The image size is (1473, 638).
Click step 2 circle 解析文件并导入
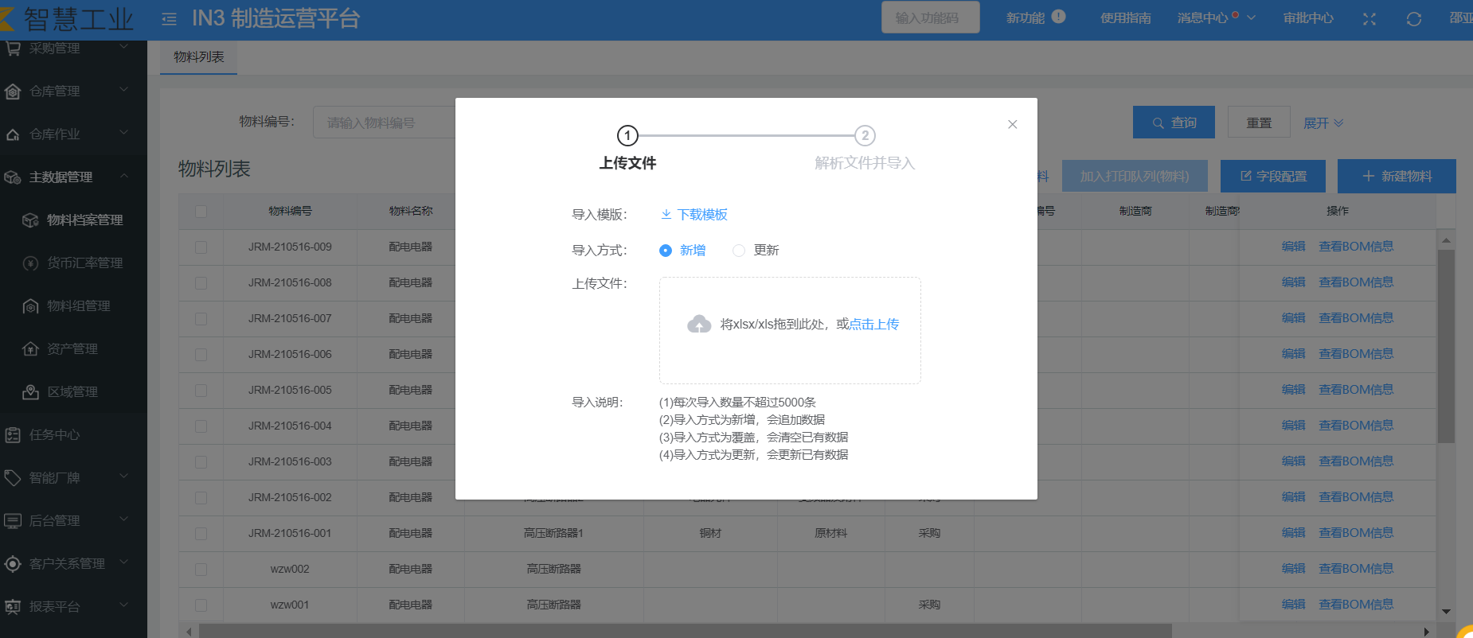click(865, 136)
